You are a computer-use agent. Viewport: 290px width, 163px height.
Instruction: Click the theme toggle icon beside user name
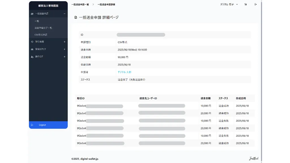(x=246, y=4)
